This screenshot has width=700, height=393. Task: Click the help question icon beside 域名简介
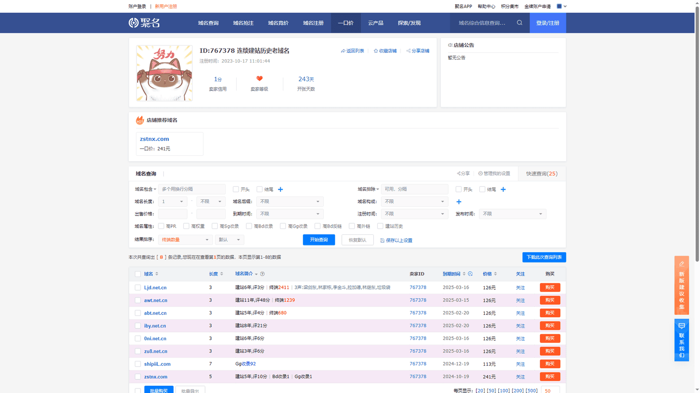tap(262, 274)
